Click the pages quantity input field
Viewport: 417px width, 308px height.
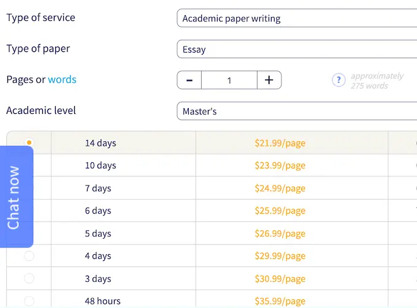(229, 80)
